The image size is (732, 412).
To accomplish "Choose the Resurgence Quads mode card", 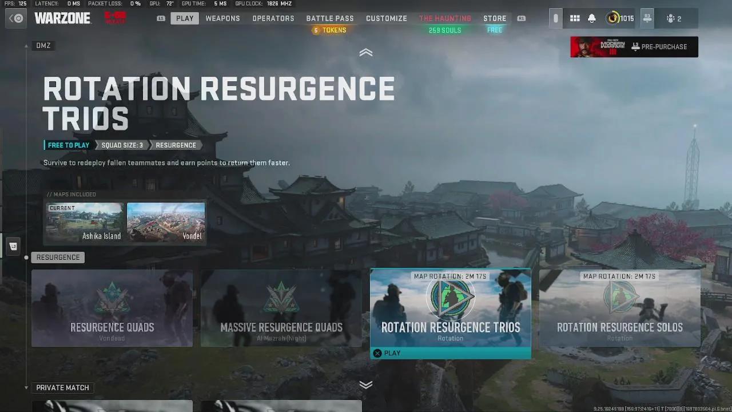I will click(x=112, y=308).
